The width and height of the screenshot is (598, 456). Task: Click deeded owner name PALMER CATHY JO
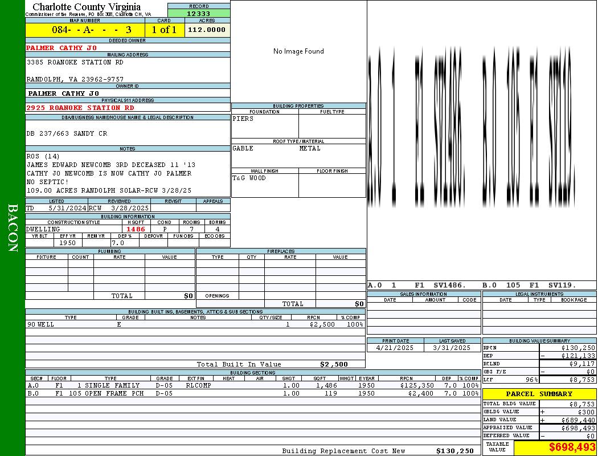click(62, 48)
